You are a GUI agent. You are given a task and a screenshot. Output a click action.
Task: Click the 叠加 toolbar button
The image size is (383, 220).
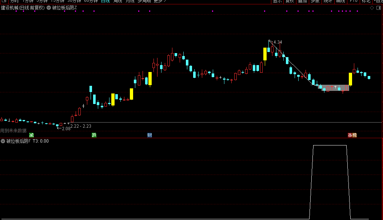(302, 1)
